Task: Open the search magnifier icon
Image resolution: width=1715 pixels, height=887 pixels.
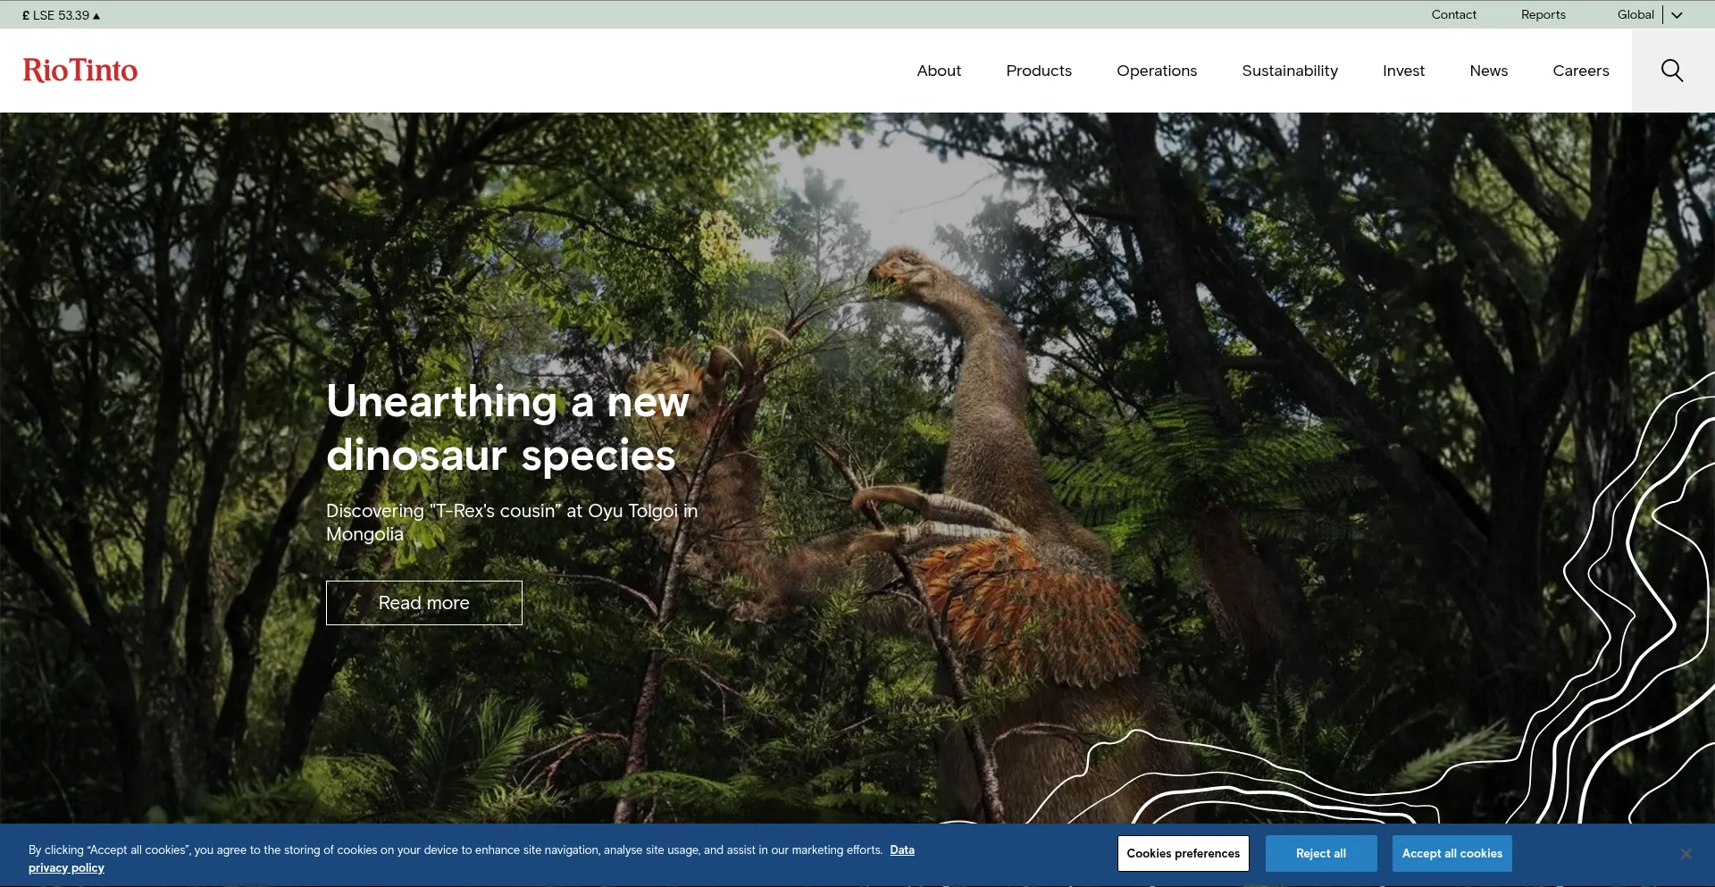Action: coord(1671,71)
